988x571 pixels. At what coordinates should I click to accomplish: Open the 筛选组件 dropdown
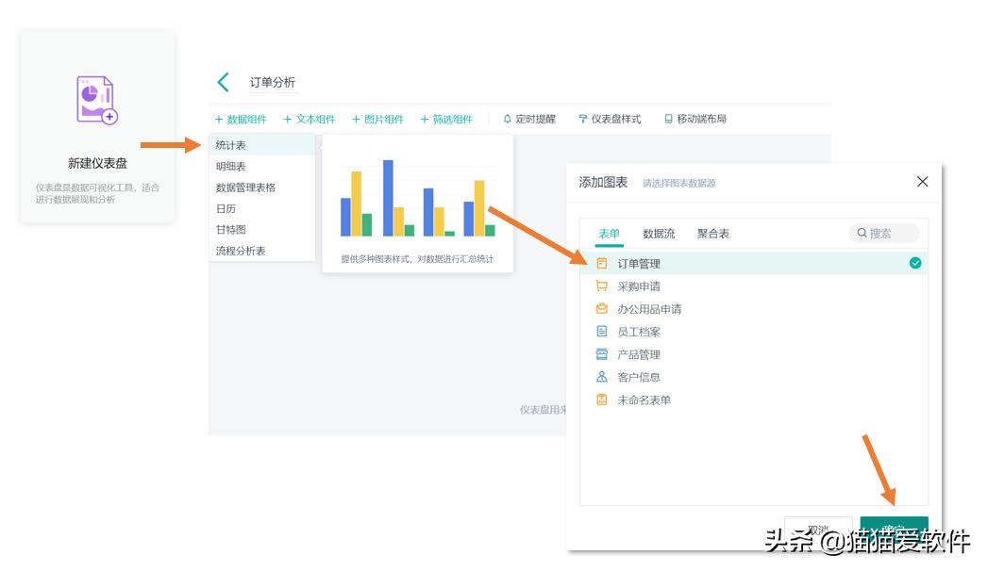449,119
